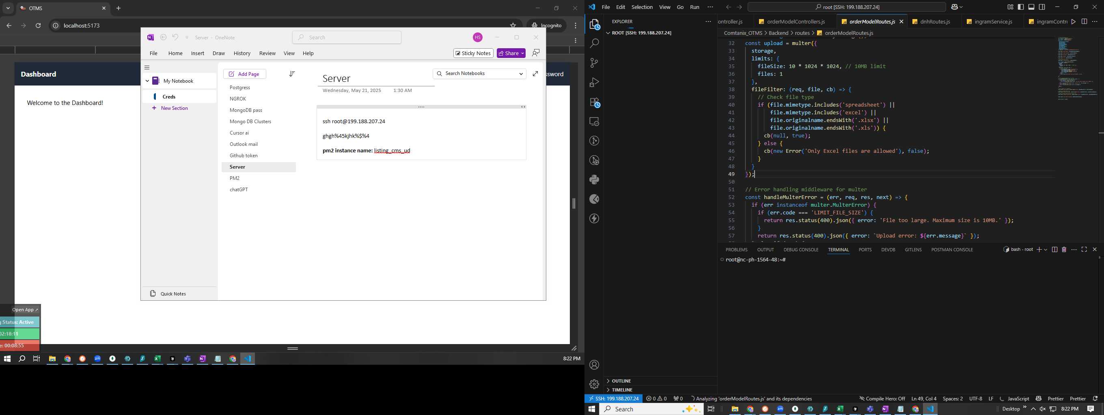Viewport: 1104px width, 415px height.
Task: Toggle Compile Hero in the status bar
Action: (x=882, y=398)
